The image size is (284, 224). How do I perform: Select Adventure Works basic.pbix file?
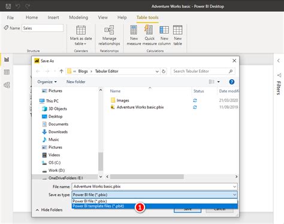tap(137, 107)
